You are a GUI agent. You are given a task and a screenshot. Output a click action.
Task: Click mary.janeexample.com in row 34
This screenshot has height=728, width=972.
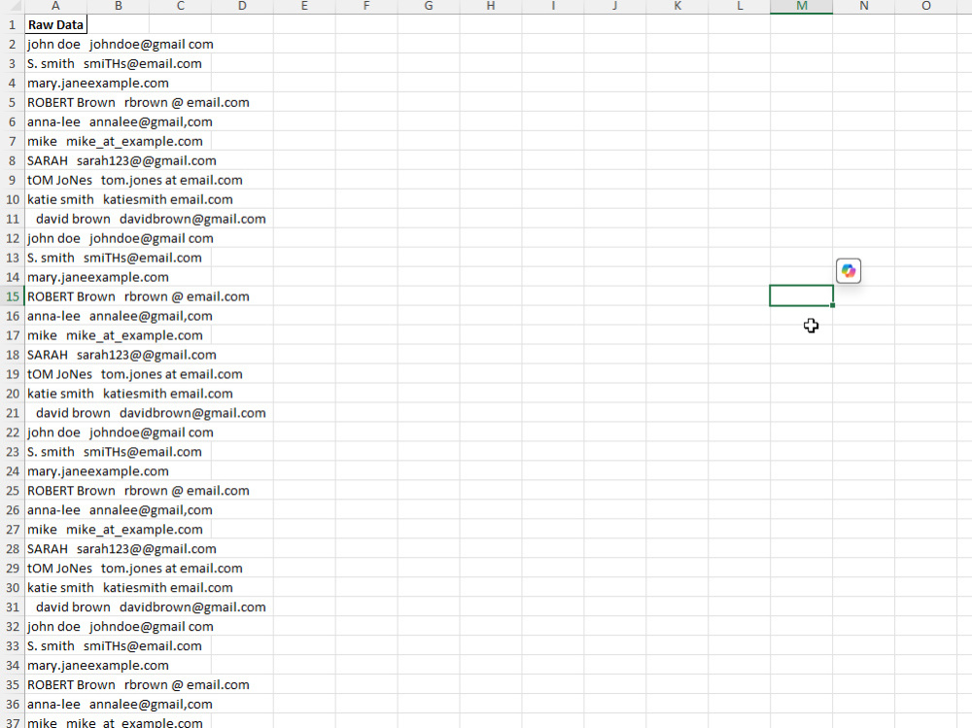[98, 666]
